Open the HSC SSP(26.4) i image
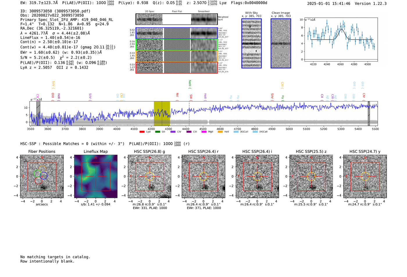The height and width of the screenshot is (277, 407). click(x=257, y=176)
